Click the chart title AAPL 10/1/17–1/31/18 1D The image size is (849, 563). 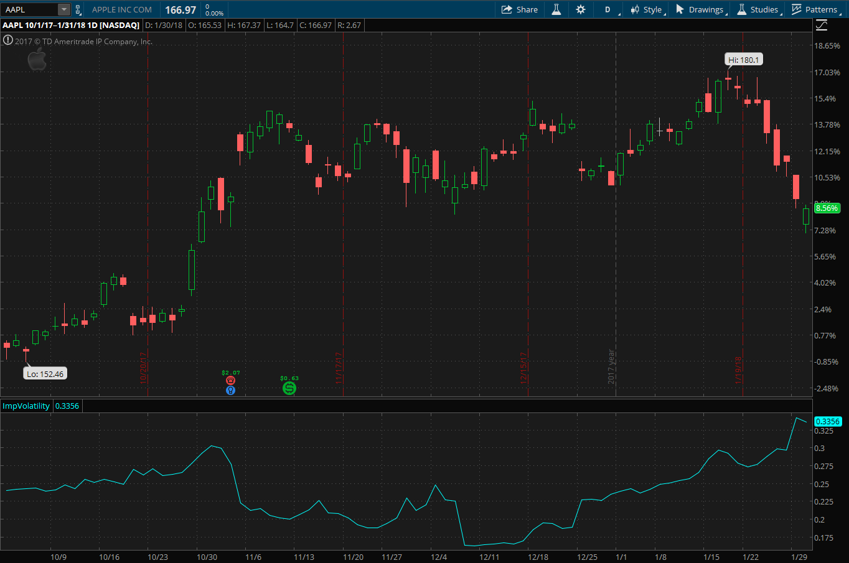pyautogui.click(x=71, y=25)
